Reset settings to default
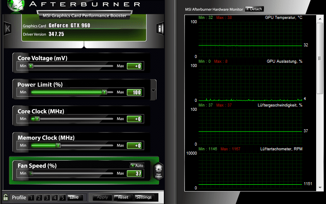The height and width of the screenshot is (204, 326). point(123,197)
